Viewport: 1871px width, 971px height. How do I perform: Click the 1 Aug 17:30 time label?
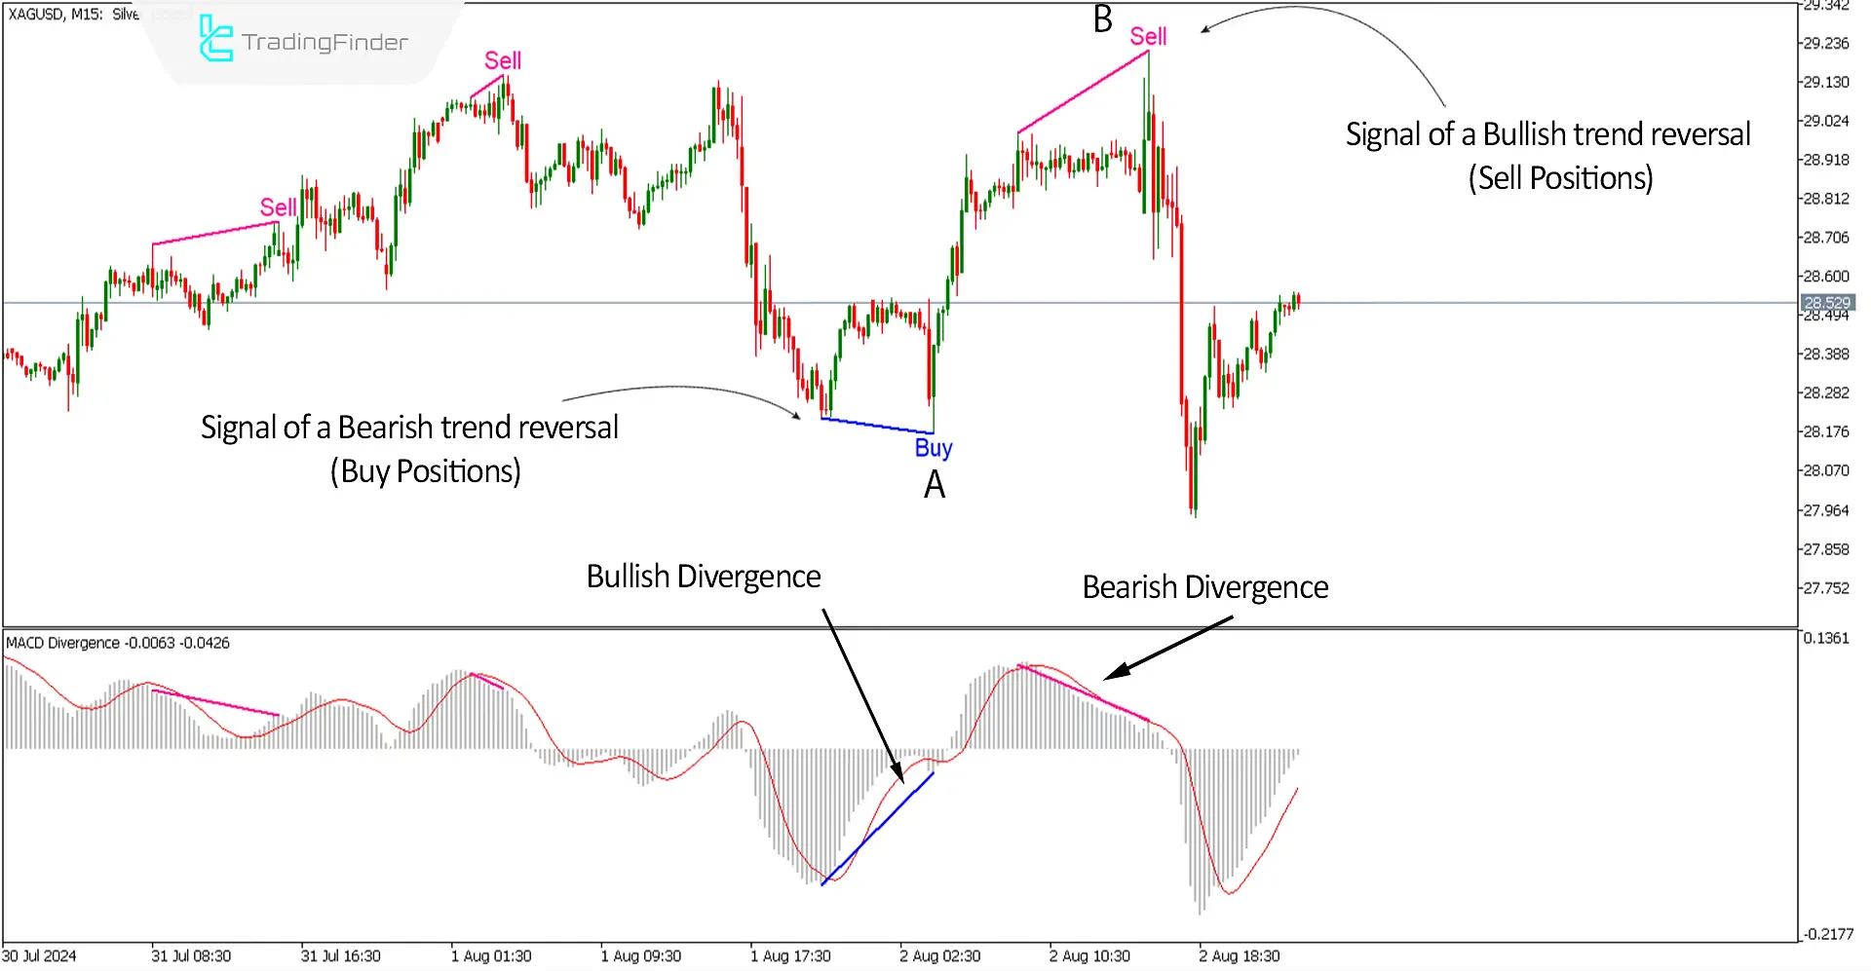(x=789, y=956)
